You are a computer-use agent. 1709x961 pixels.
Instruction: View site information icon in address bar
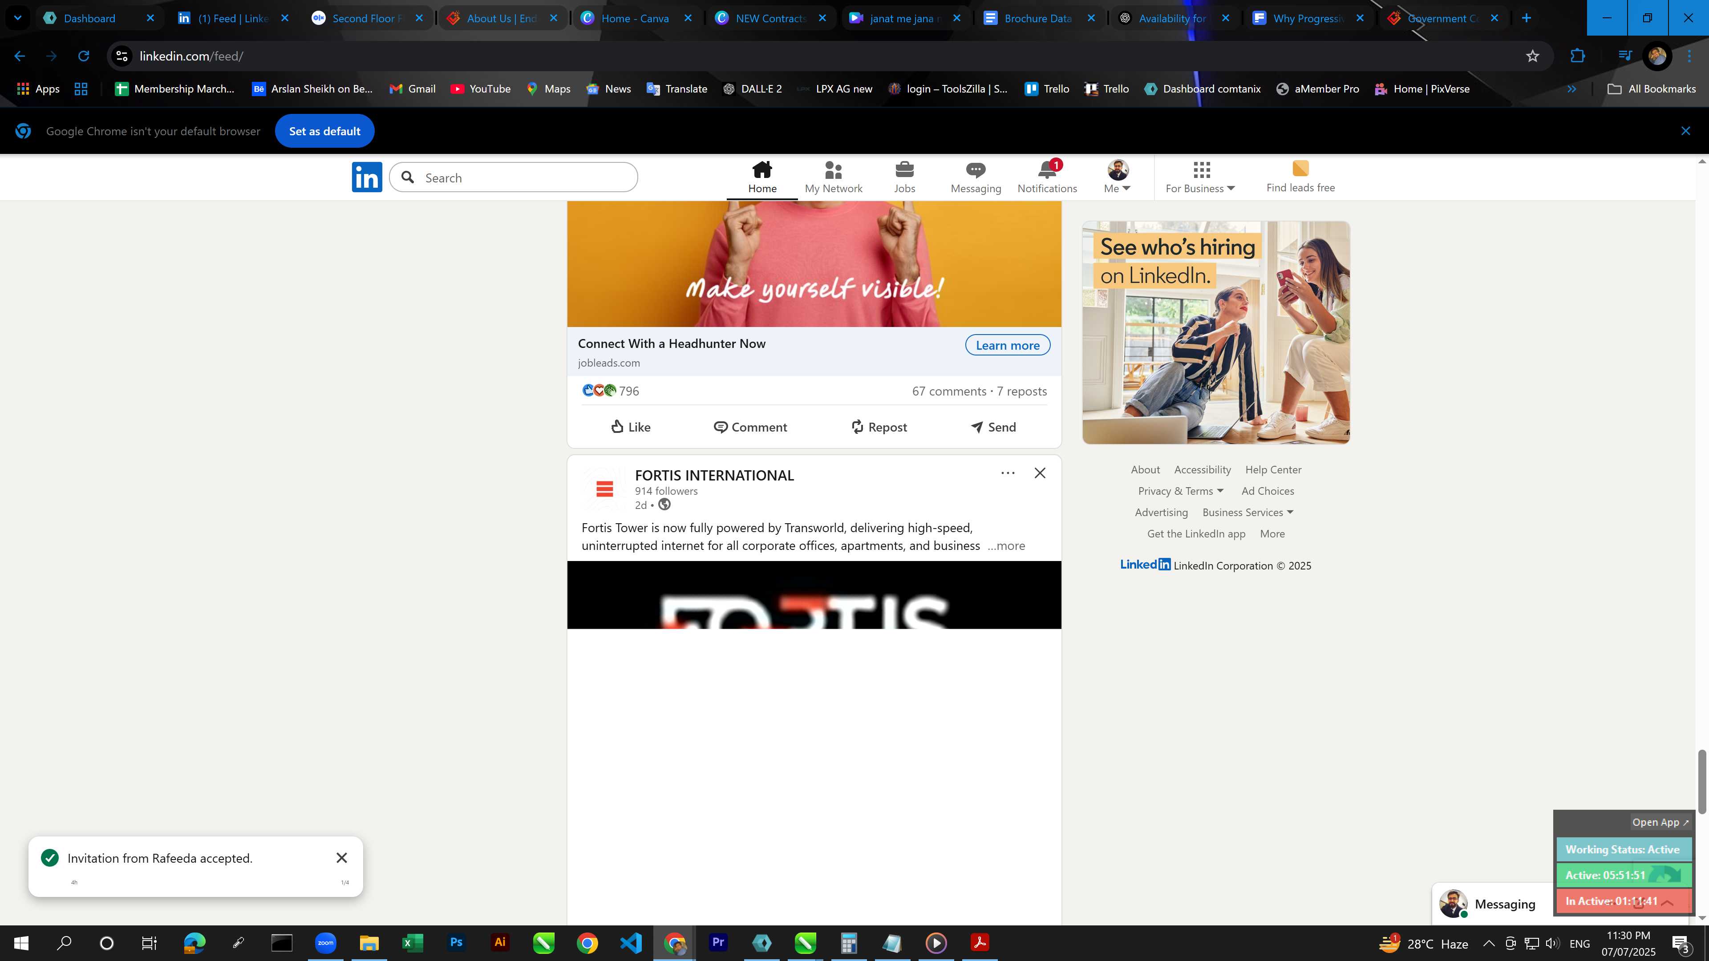122,57
